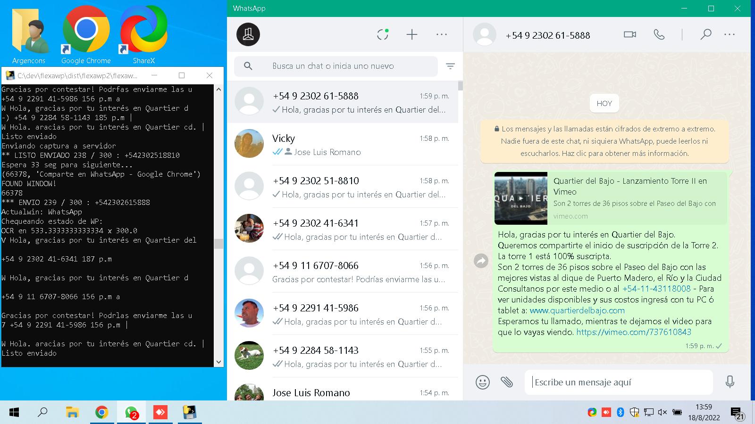This screenshot has height=424, width=755.
Task: Open the Windows Start menu
Action: click(x=14, y=413)
